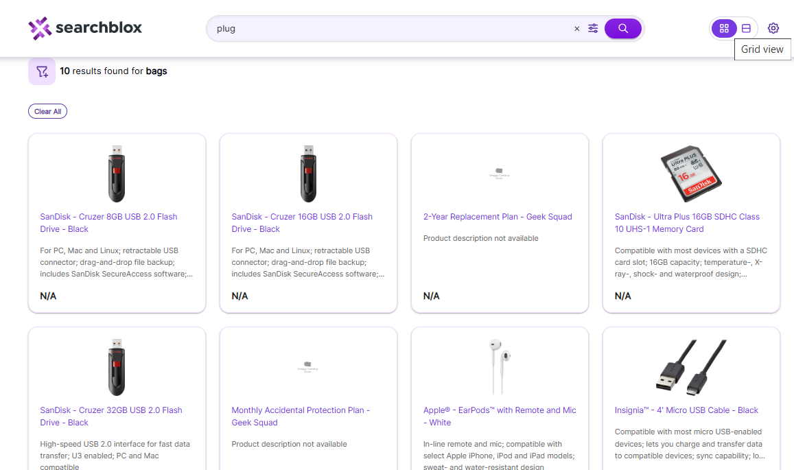
Task: Click the Monthly Accidental Protection placeholder image
Action: point(308,367)
